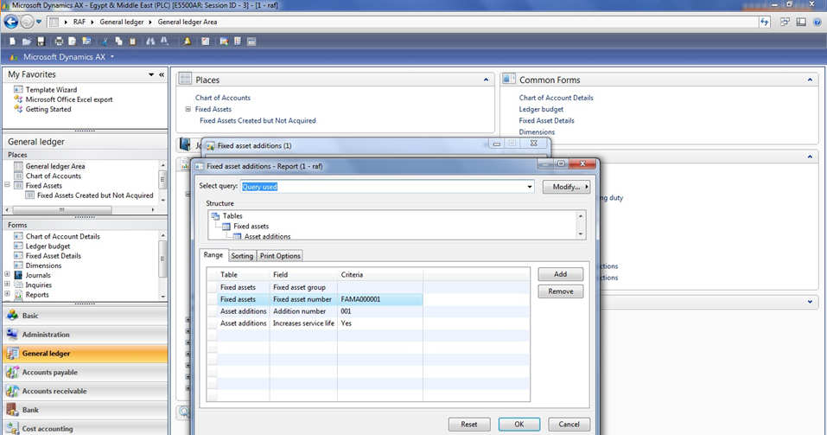Screen dimensions: 827x435
Task: Click the Print preview toolbar icon
Action: click(x=73, y=42)
